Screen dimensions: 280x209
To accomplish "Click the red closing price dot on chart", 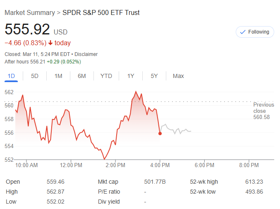I will click(x=160, y=133).
